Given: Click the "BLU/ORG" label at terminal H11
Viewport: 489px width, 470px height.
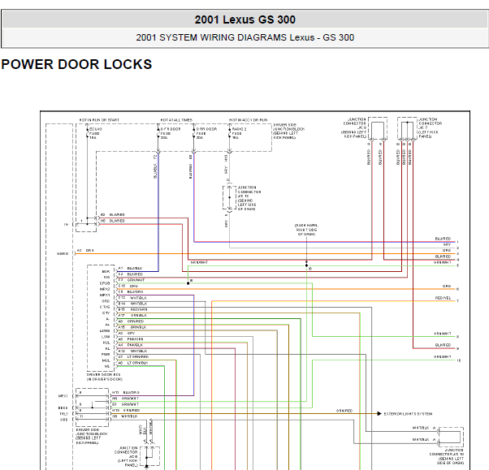Looking at the screenshot, I should pos(132,392).
